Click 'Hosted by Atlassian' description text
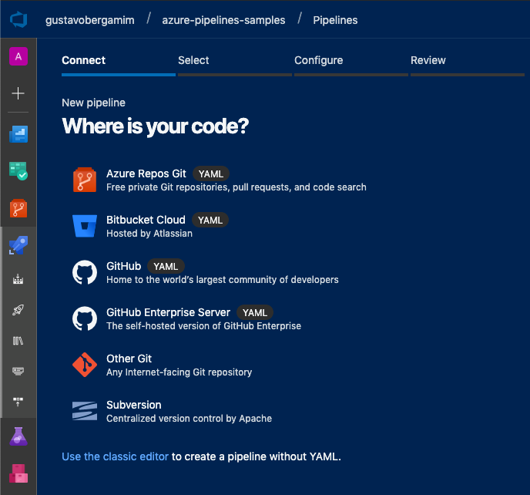The width and height of the screenshot is (530, 495). point(149,234)
